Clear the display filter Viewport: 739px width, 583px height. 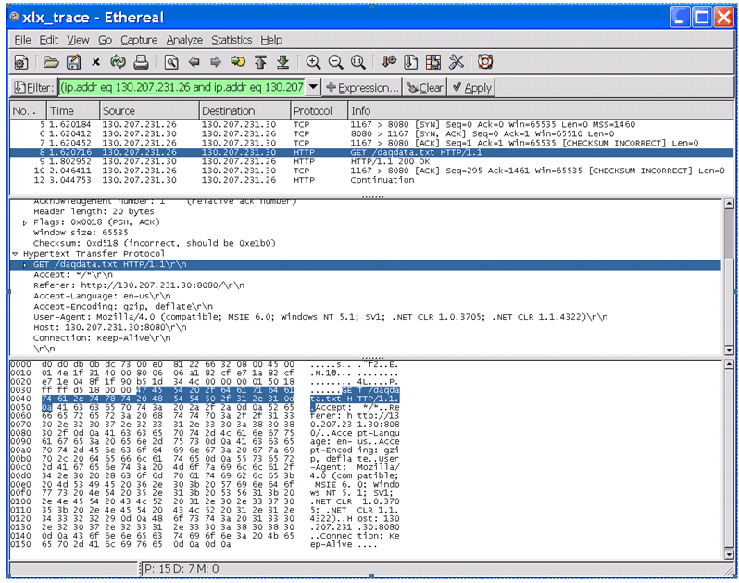(x=425, y=88)
